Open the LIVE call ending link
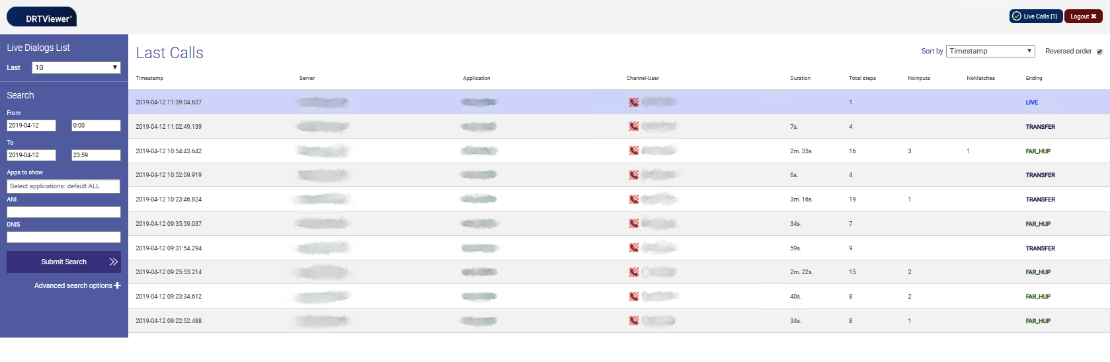1110x362 pixels. click(x=1031, y=102)
